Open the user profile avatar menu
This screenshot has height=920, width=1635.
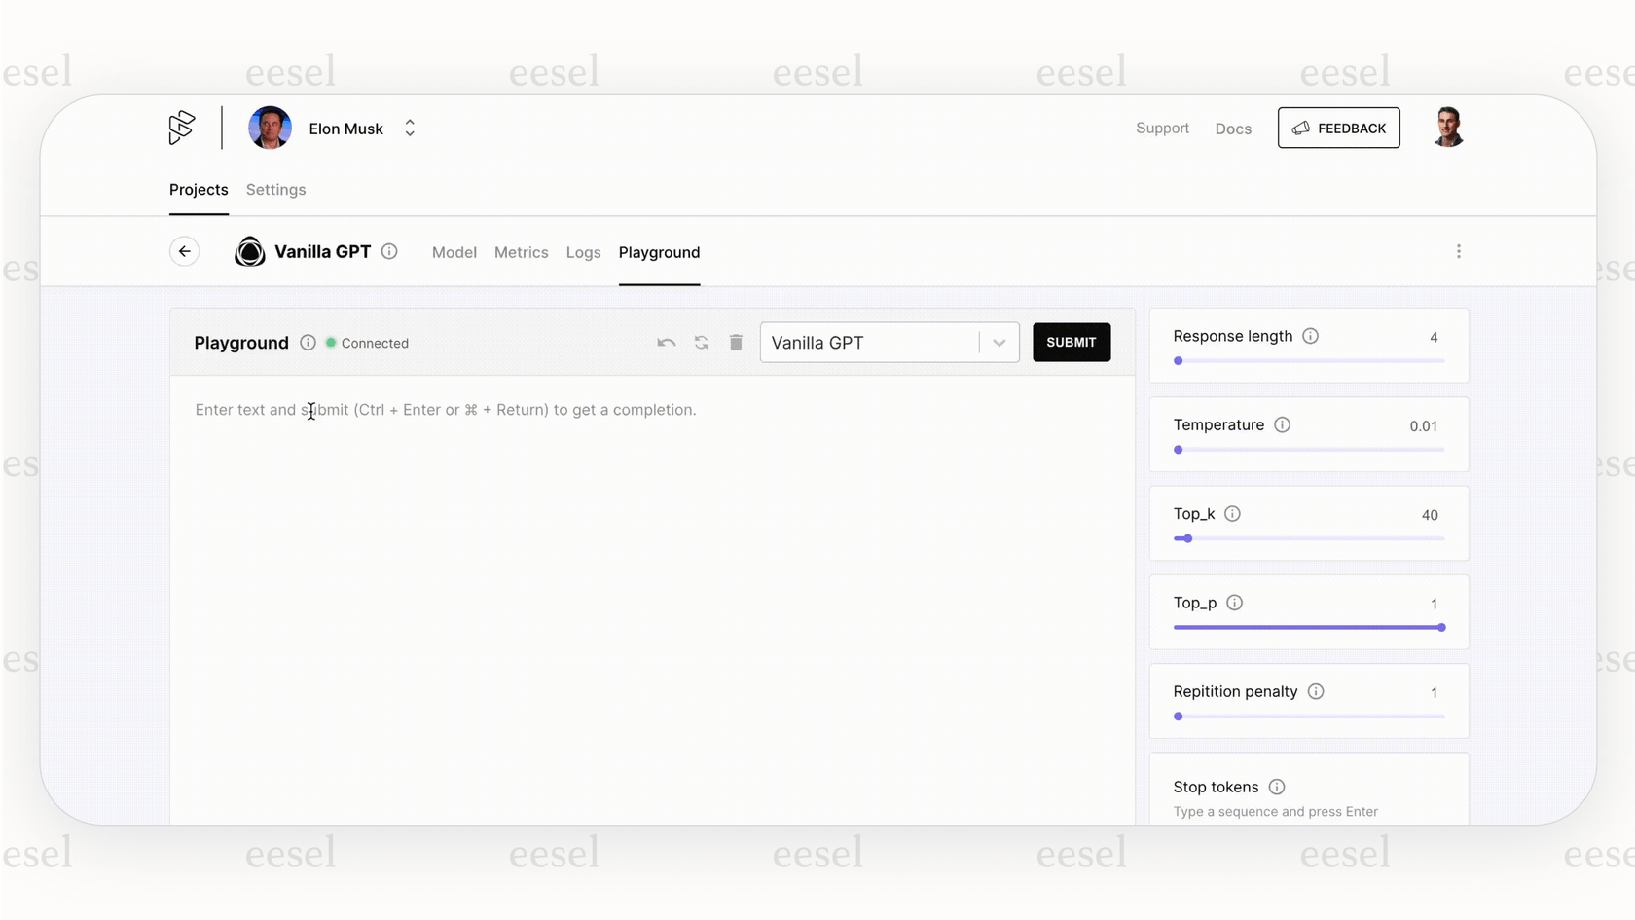coord(1448,128)
